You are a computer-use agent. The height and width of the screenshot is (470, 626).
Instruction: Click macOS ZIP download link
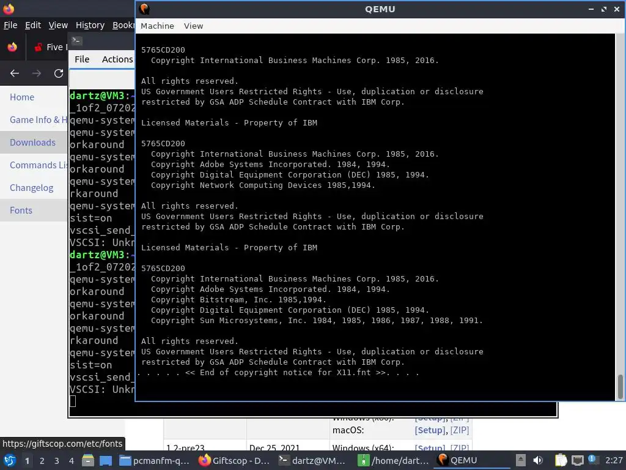(460, 430)
